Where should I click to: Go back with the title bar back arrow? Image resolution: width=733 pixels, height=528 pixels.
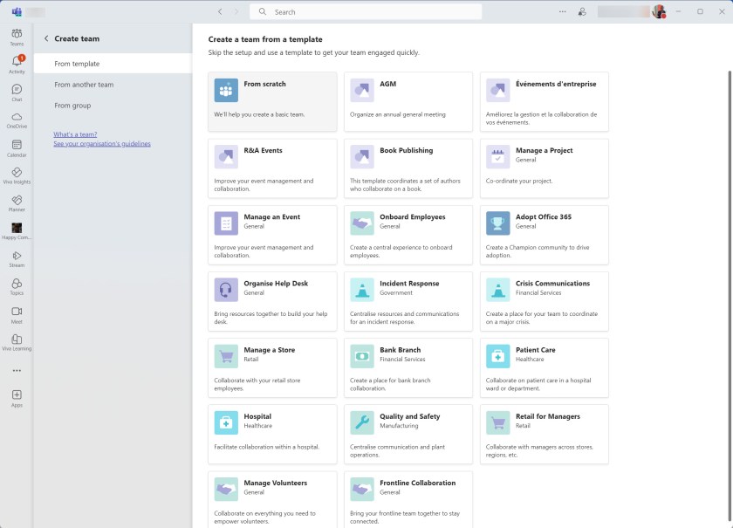tap(220, 11)
